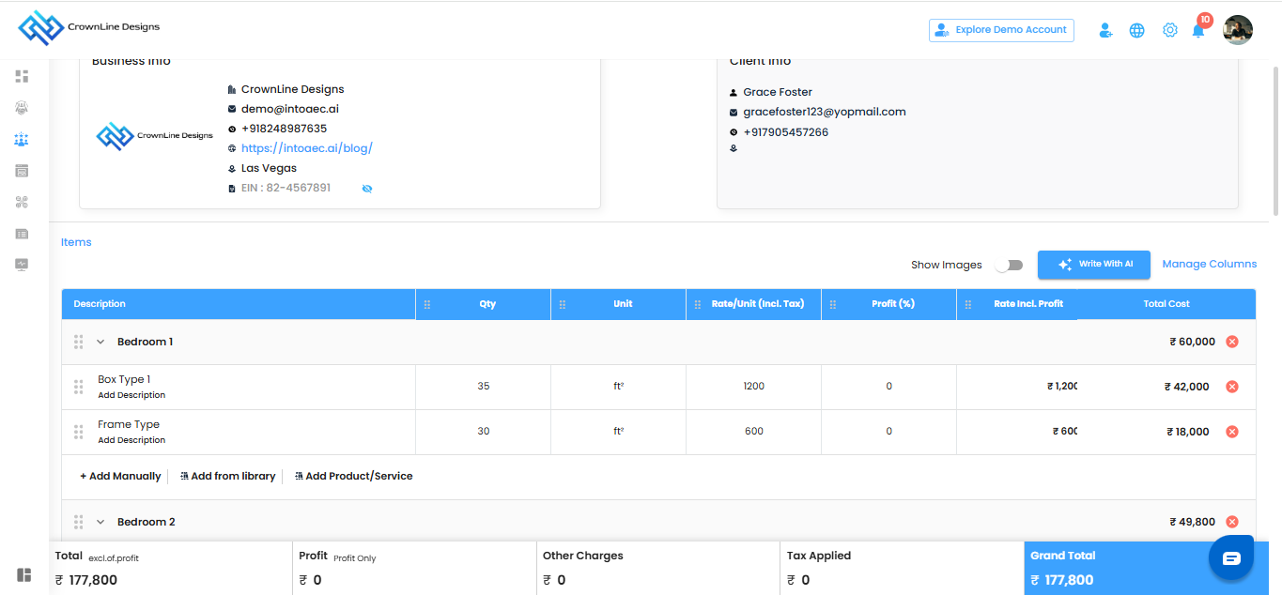1282x595 pixels.
Task: Edit the Frame Type quantity 30
Action: pos(483,432)
